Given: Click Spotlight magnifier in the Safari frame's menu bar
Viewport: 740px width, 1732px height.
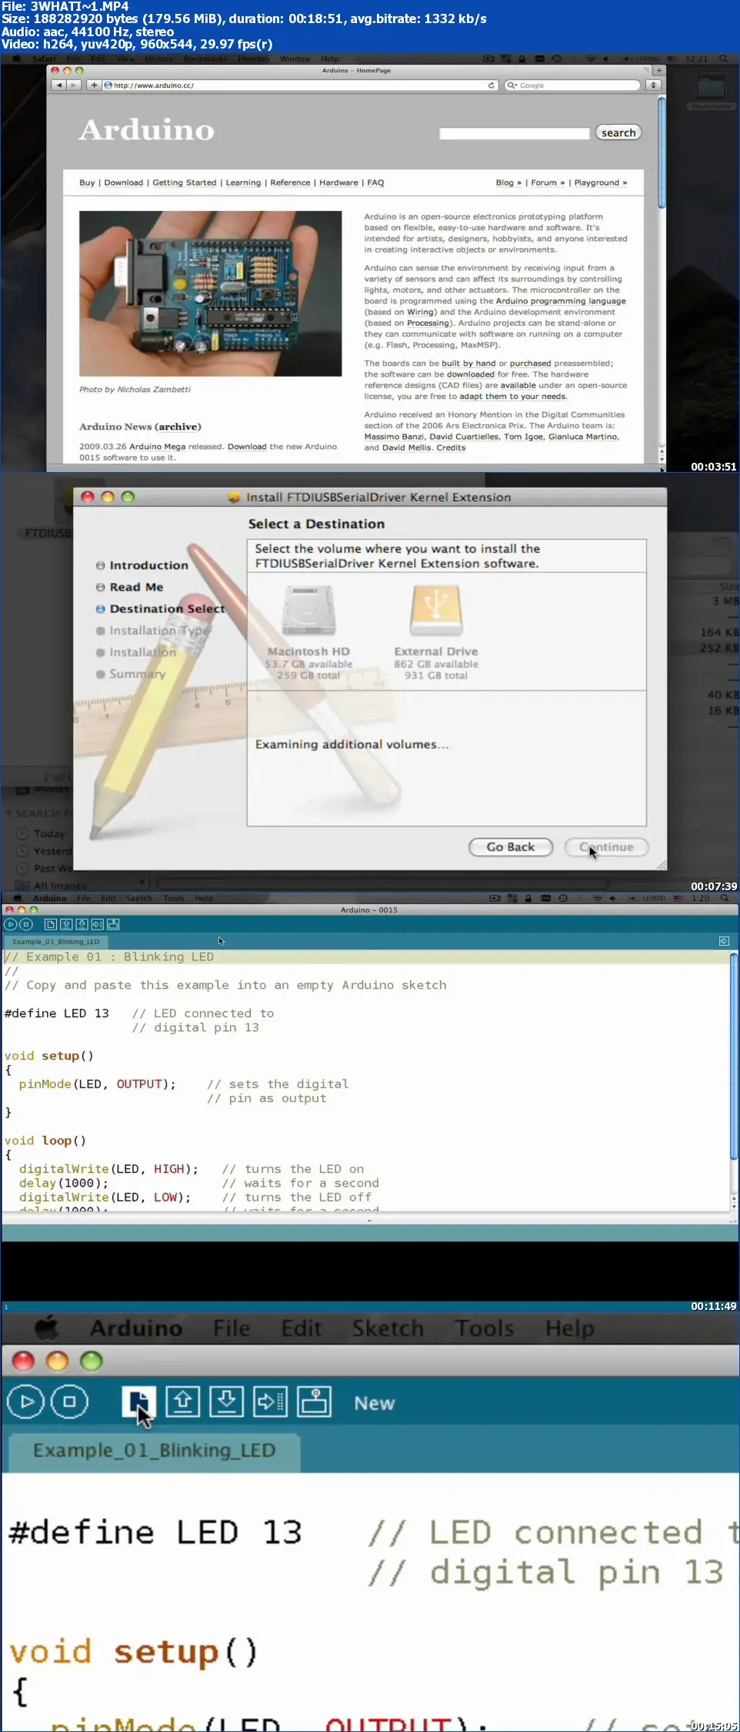Looking at the screenshot, I should [x=723, y=59].
